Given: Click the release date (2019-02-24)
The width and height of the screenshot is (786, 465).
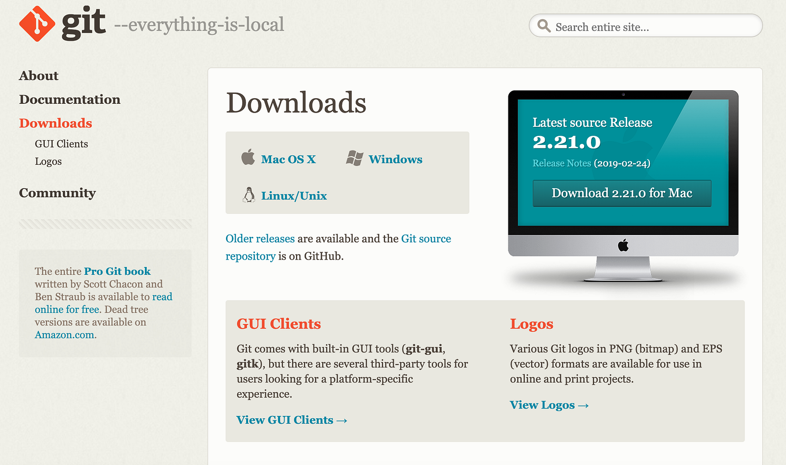Looking at the screenshot, I should point(622,163).
